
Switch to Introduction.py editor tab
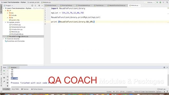[x=51, y=5]
